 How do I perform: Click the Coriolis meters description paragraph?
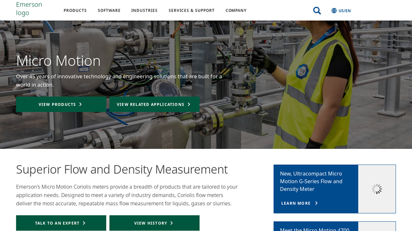127,195
